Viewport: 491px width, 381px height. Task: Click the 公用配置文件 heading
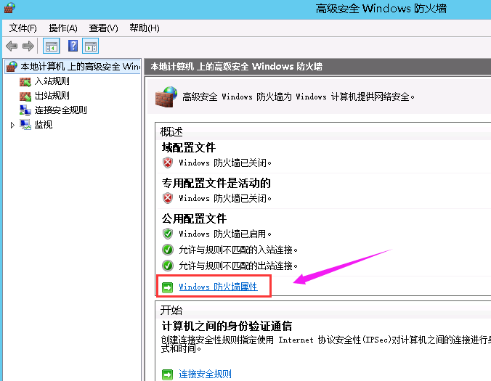point(194,218)
